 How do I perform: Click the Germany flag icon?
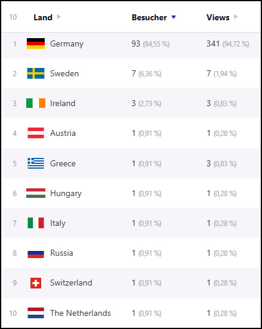click(x=36, y=44)
